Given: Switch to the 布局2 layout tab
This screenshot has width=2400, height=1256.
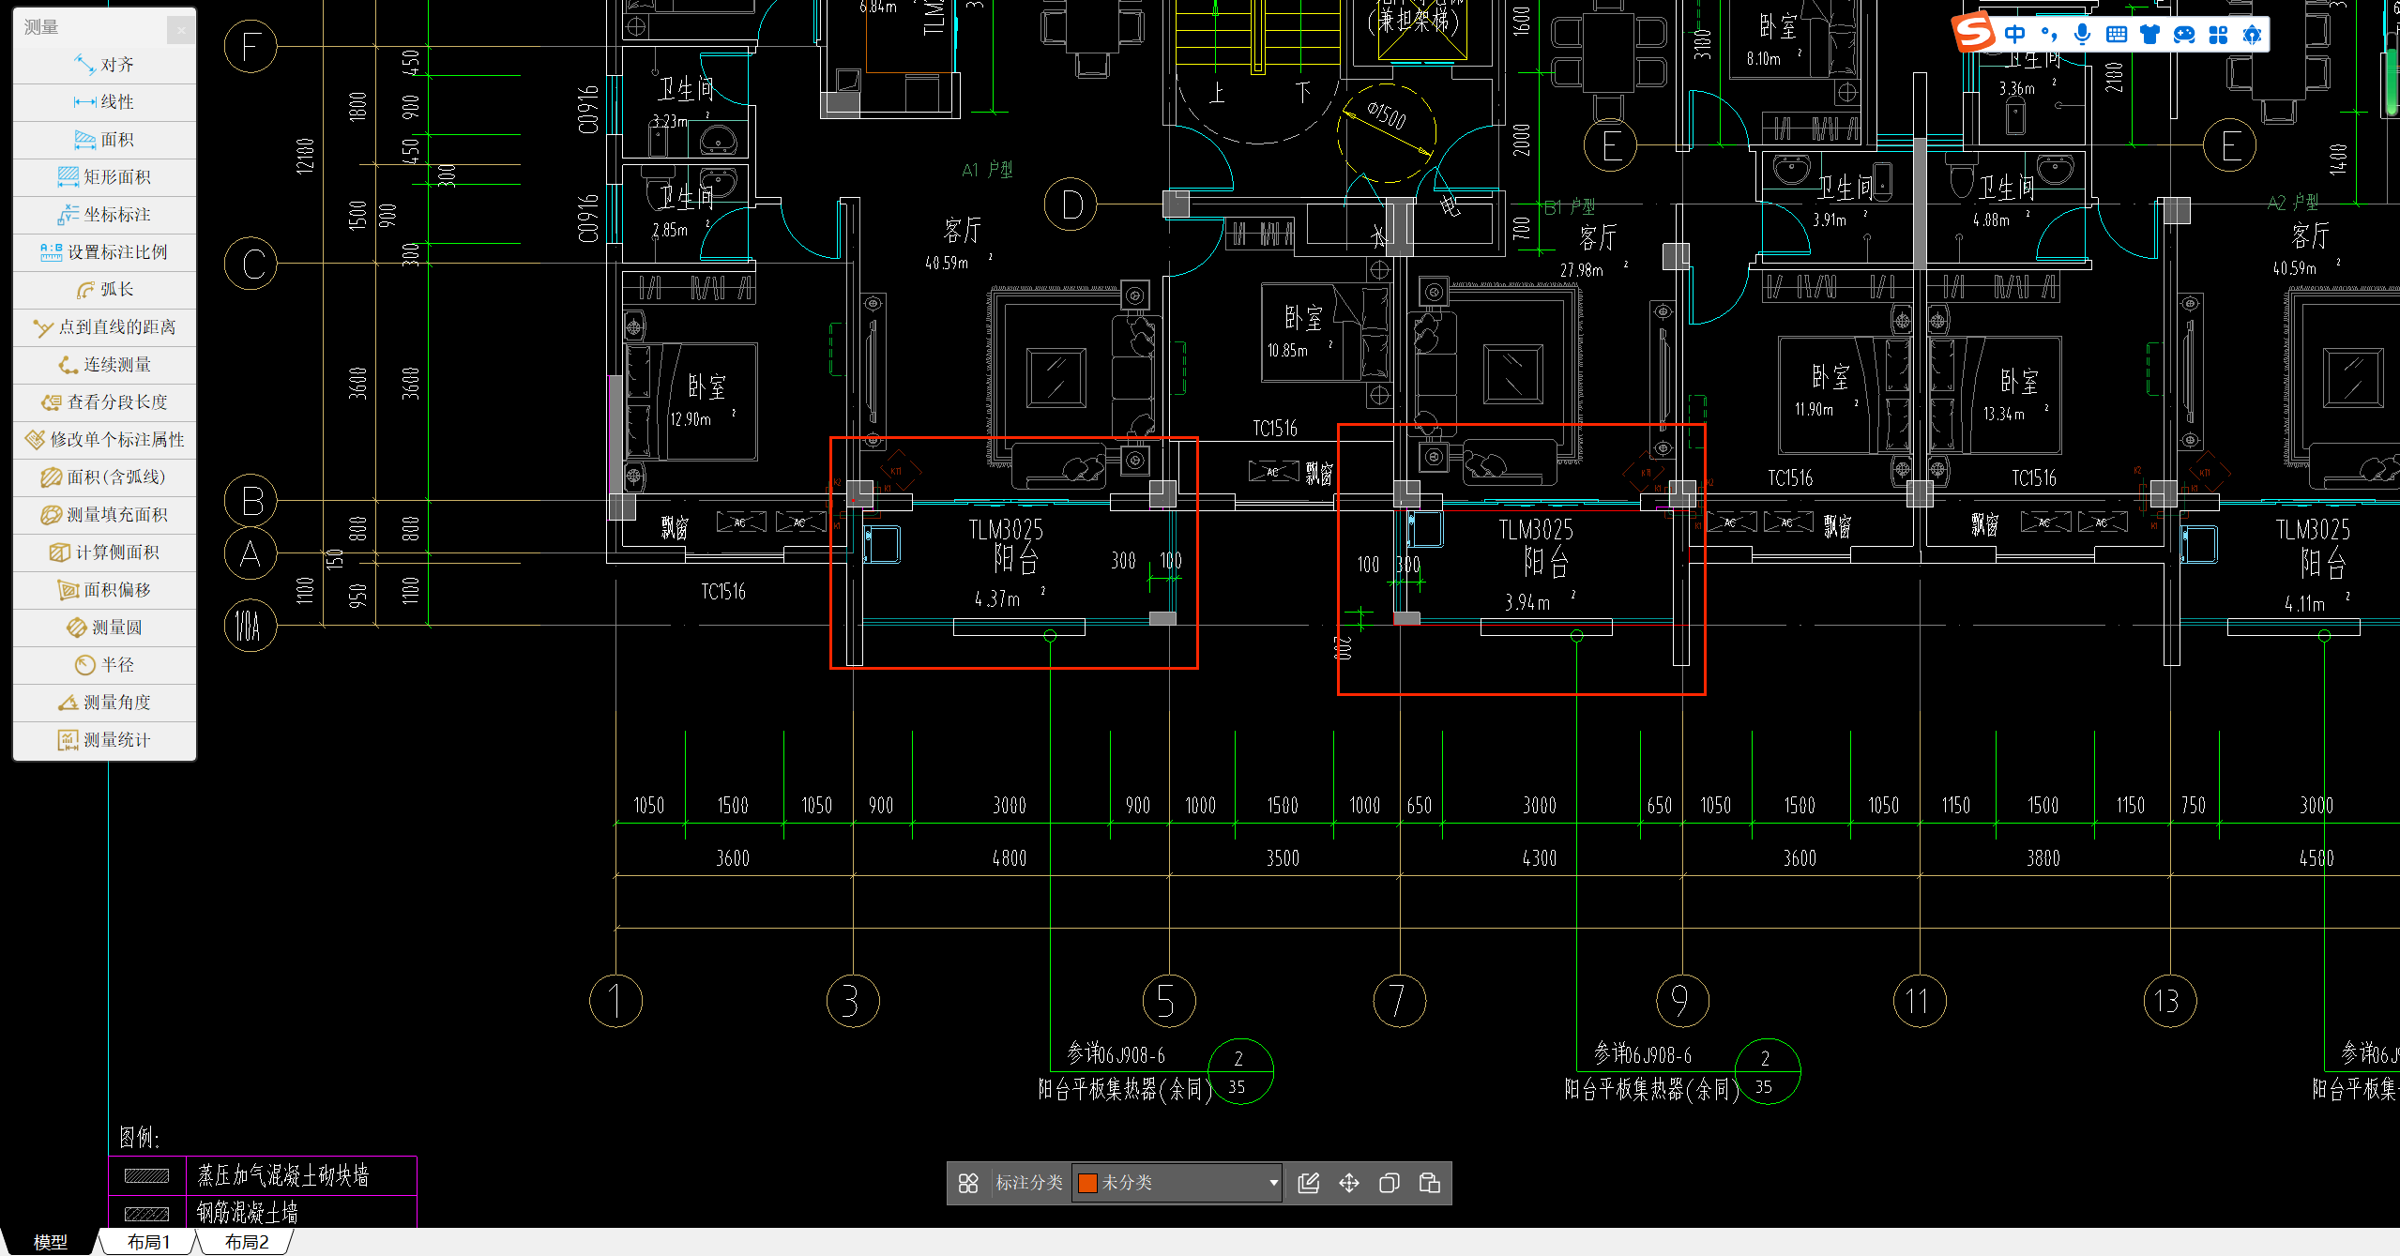Looking at the screenshot, I should pos(247,1242).
